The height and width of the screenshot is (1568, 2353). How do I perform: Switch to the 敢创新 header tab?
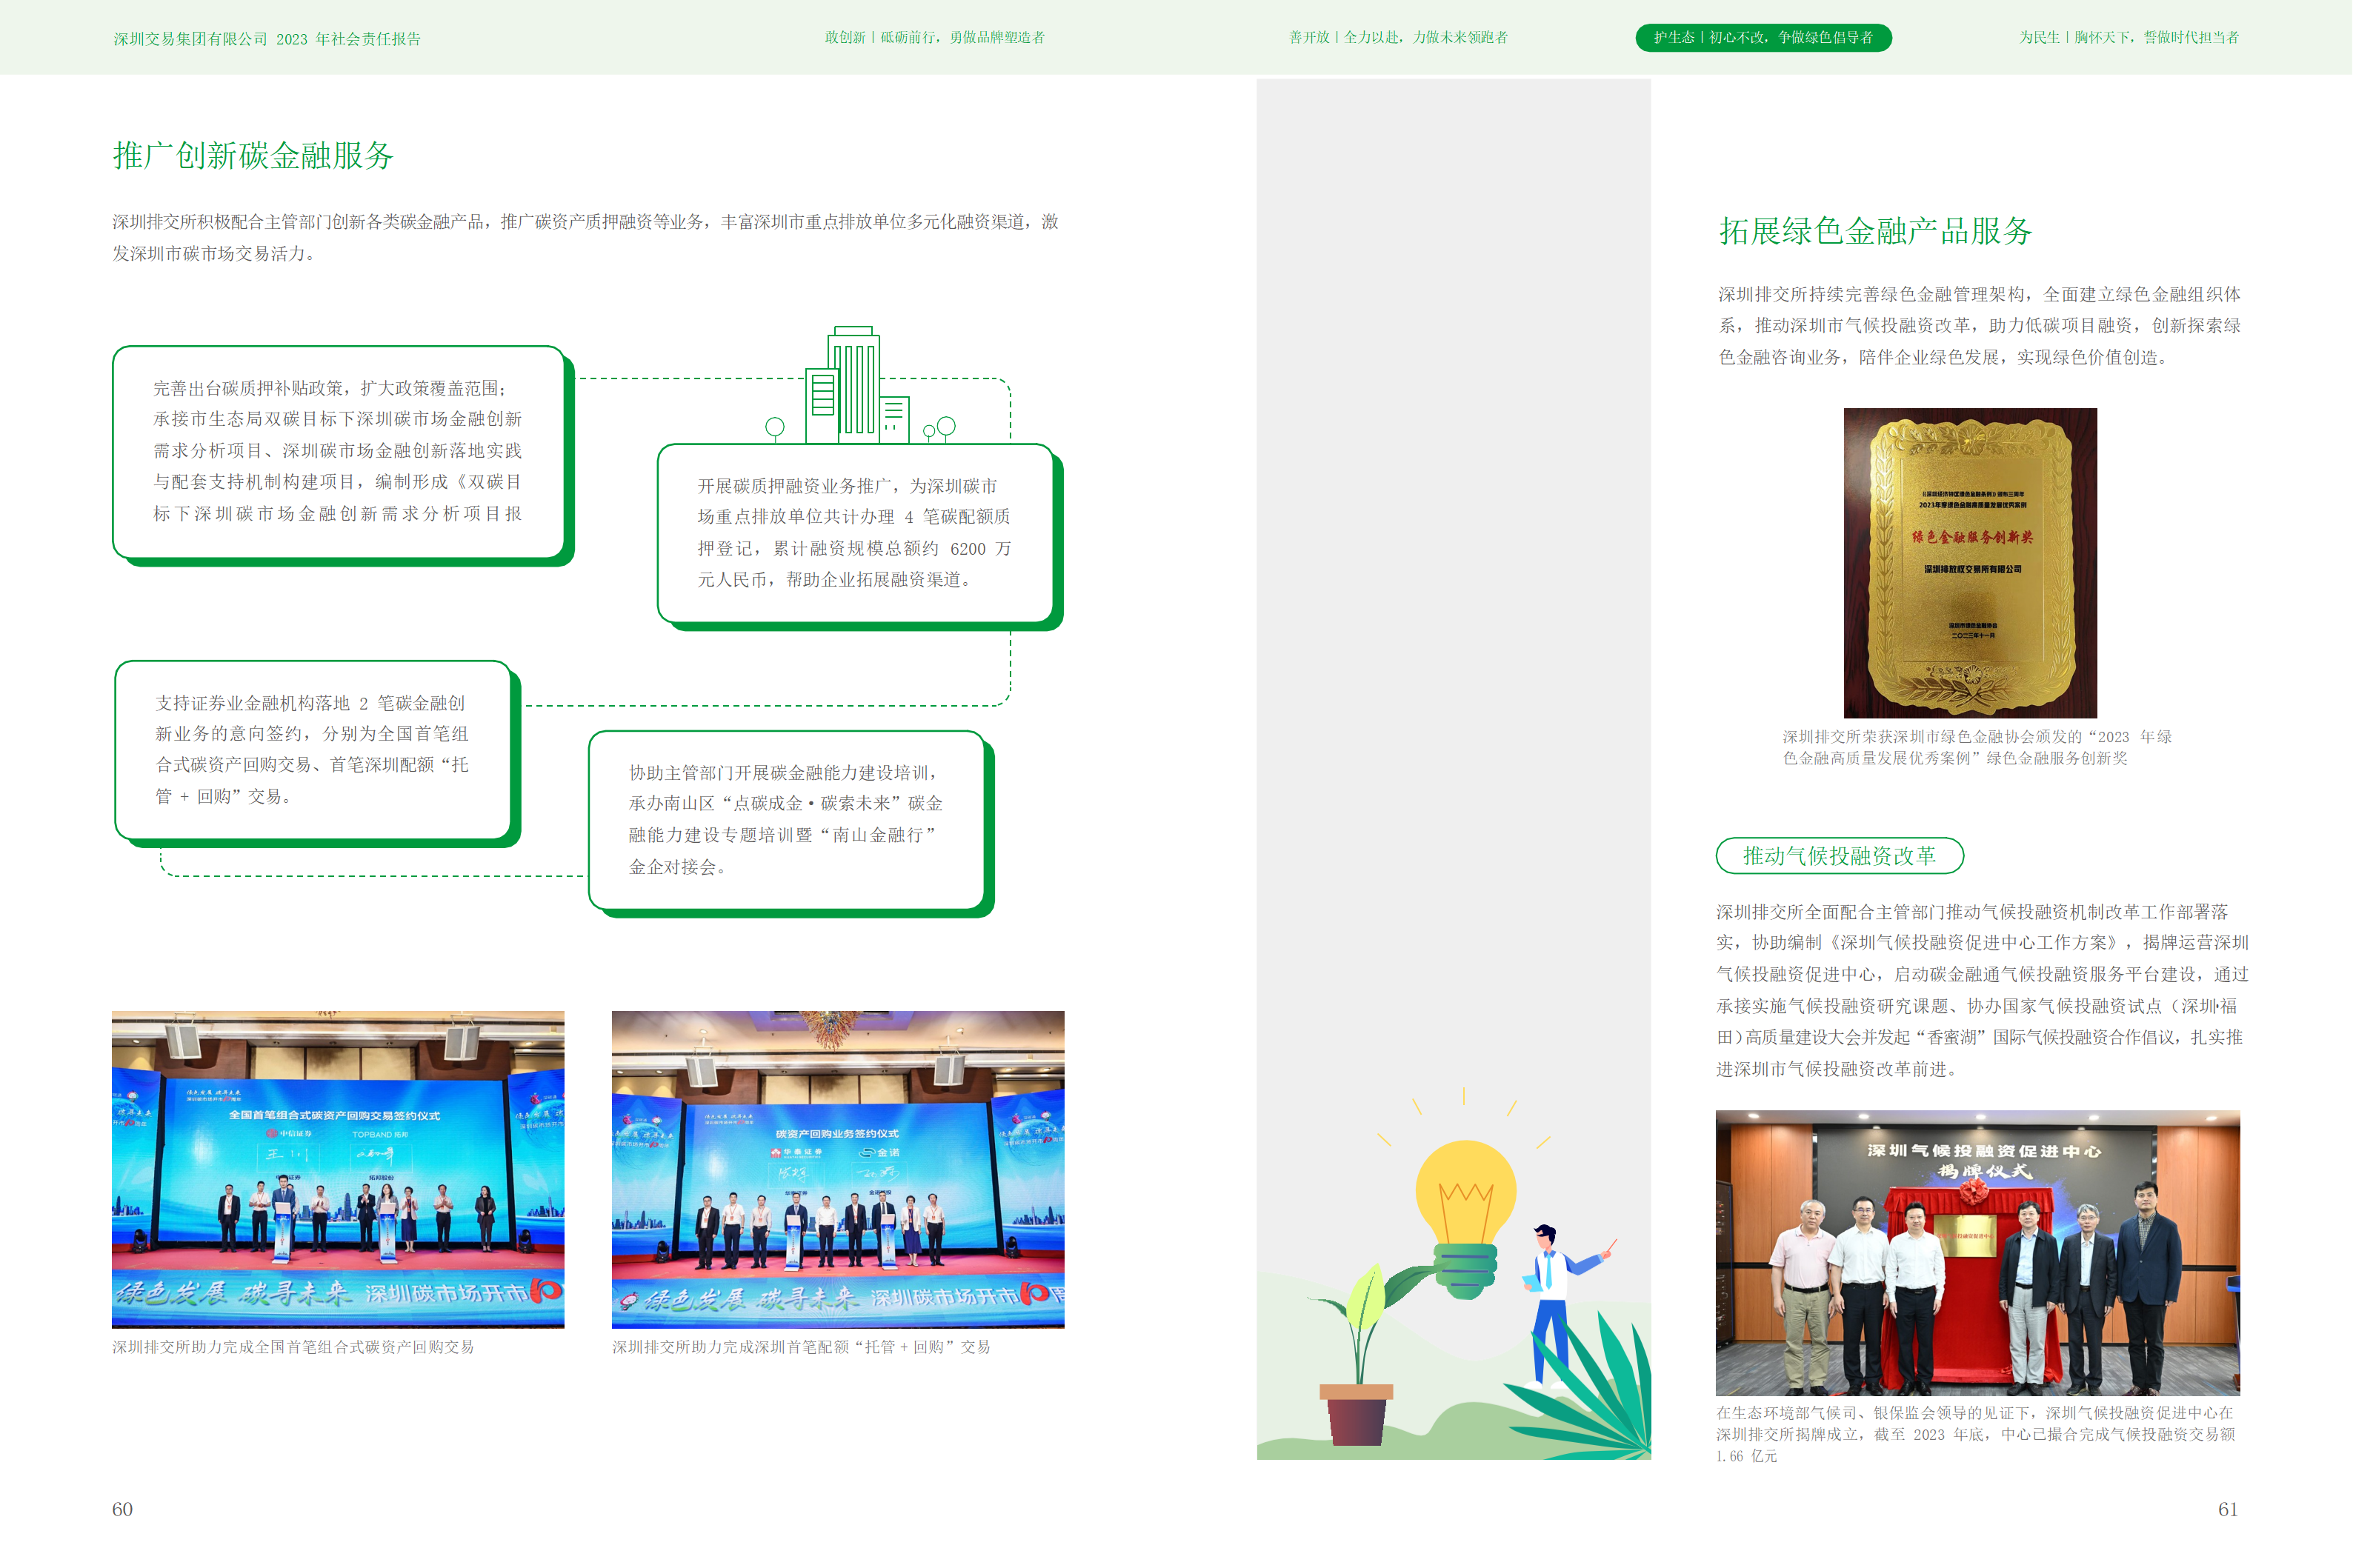pyautogui.click(x=934, y=38)
